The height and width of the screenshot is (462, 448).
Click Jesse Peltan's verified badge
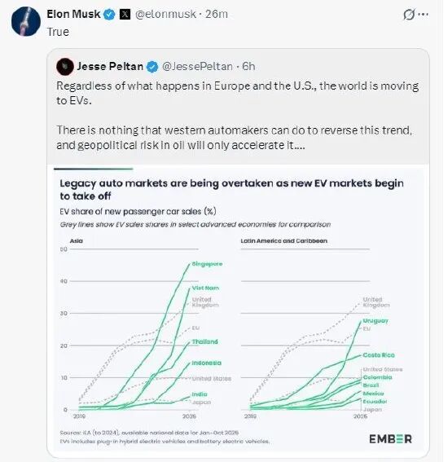(152, 67)
